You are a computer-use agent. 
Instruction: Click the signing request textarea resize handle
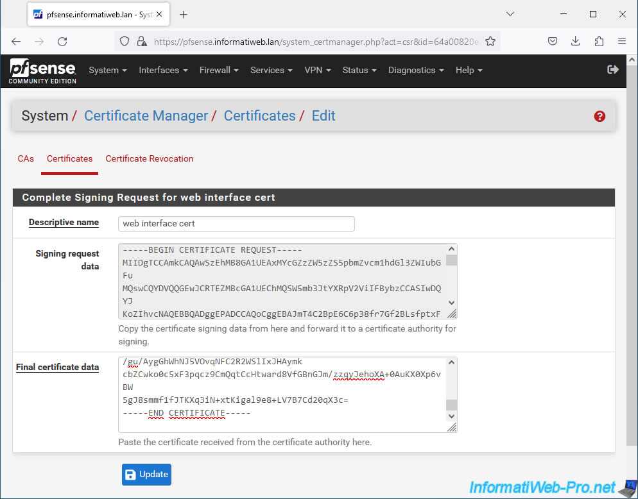pos(452,314)
